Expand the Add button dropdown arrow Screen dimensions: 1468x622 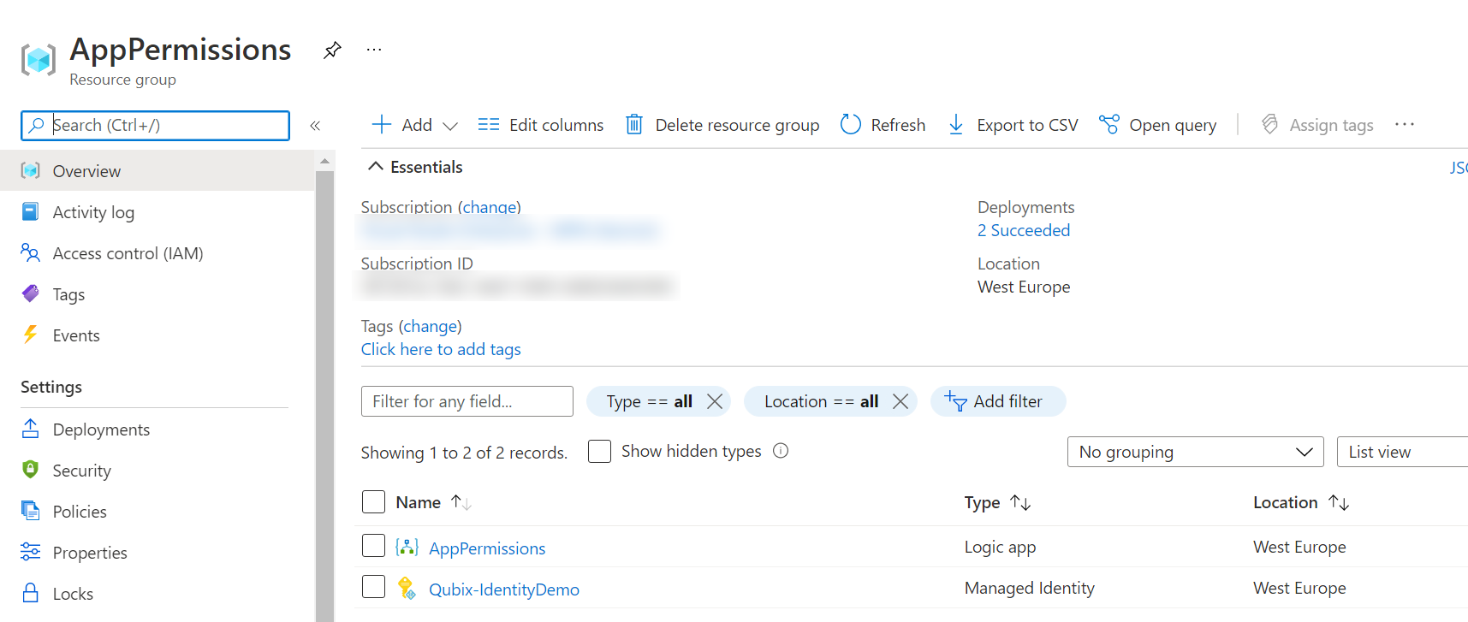(450, 126)
